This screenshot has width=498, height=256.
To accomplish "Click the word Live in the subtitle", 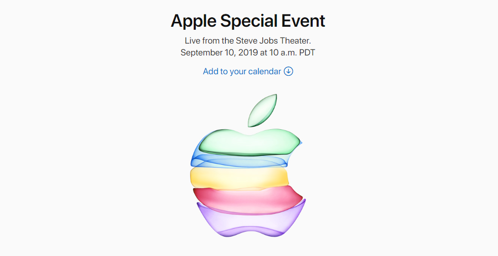I will pyautogui.click(x=192, y=41).
